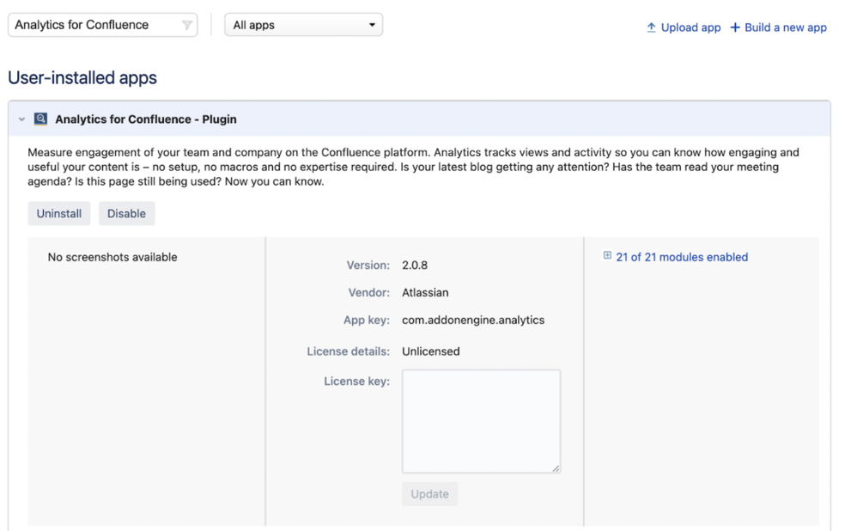The width and height of the screenshot is (857, 531).
Task: Focus the License key text area
Action: [x=481, y=421]
